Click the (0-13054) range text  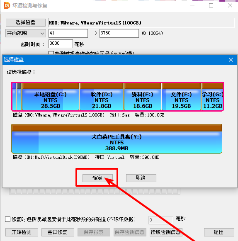click(x=152, y=33)
